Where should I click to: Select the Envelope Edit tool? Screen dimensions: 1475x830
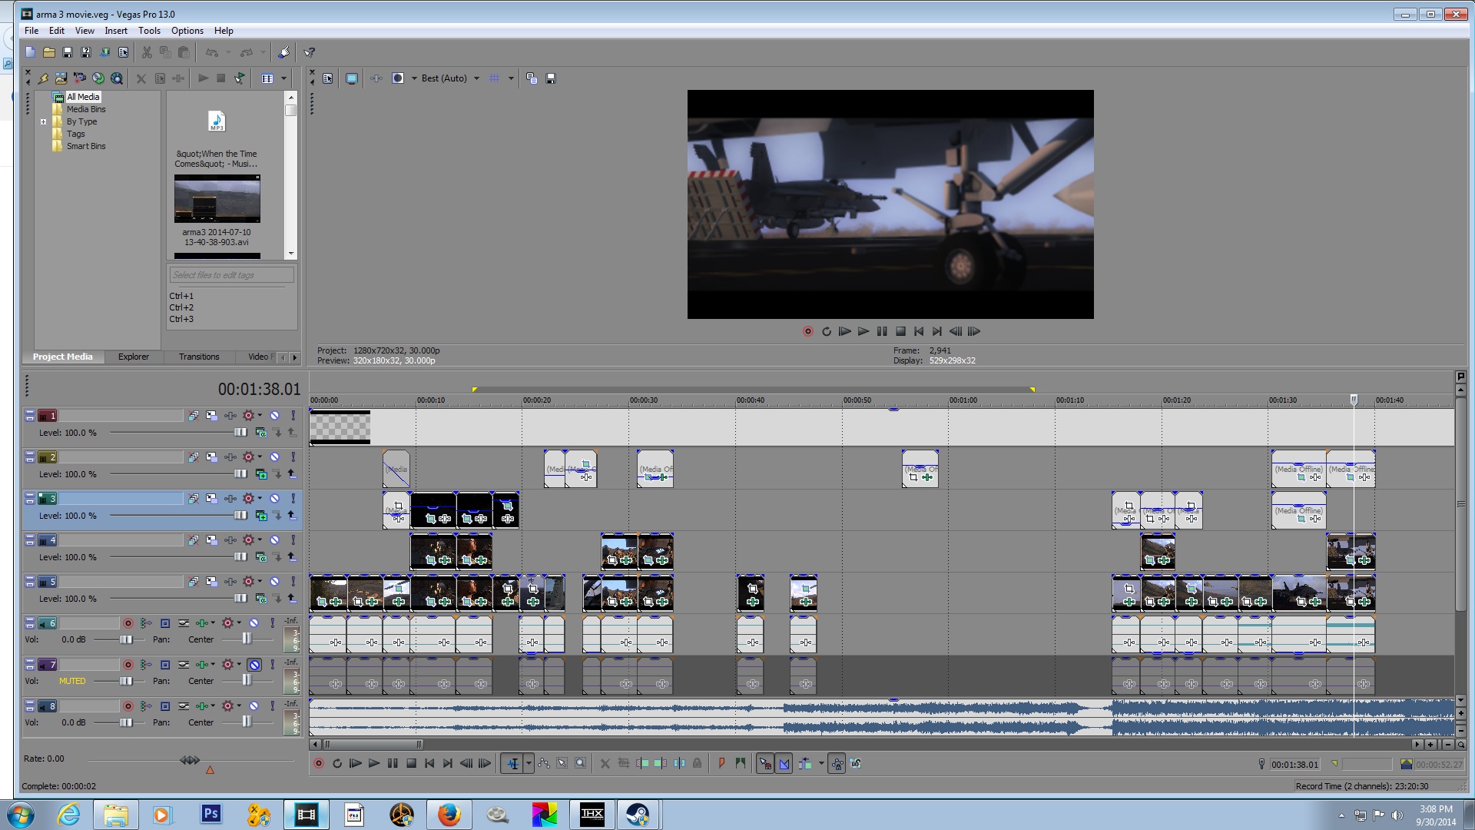(544, 763)
